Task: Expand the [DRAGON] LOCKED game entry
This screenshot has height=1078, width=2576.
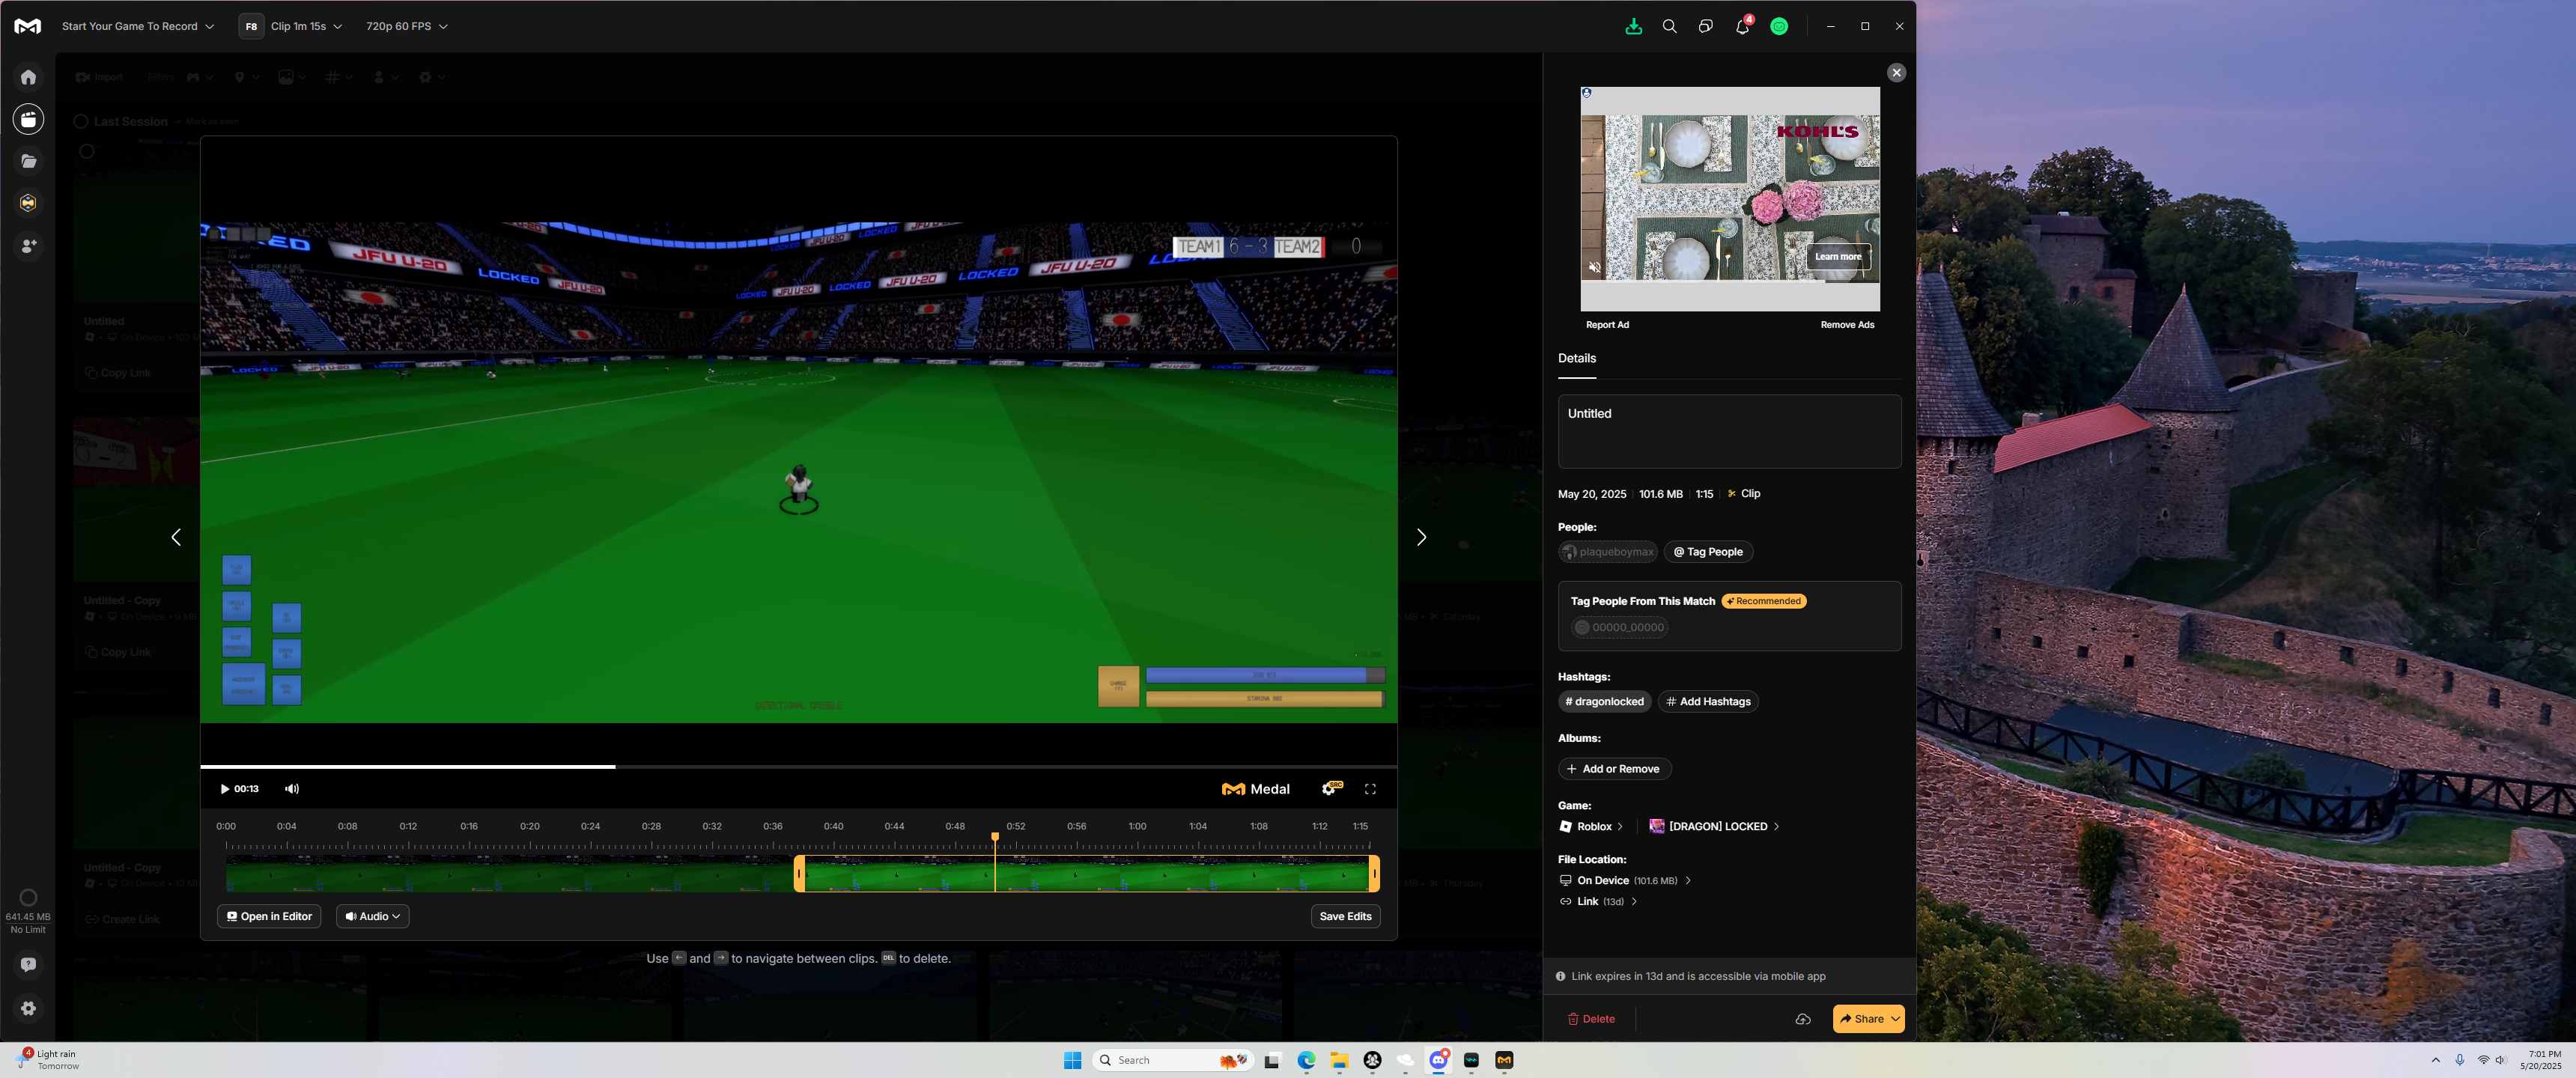Action: [x=1714, y=826]
